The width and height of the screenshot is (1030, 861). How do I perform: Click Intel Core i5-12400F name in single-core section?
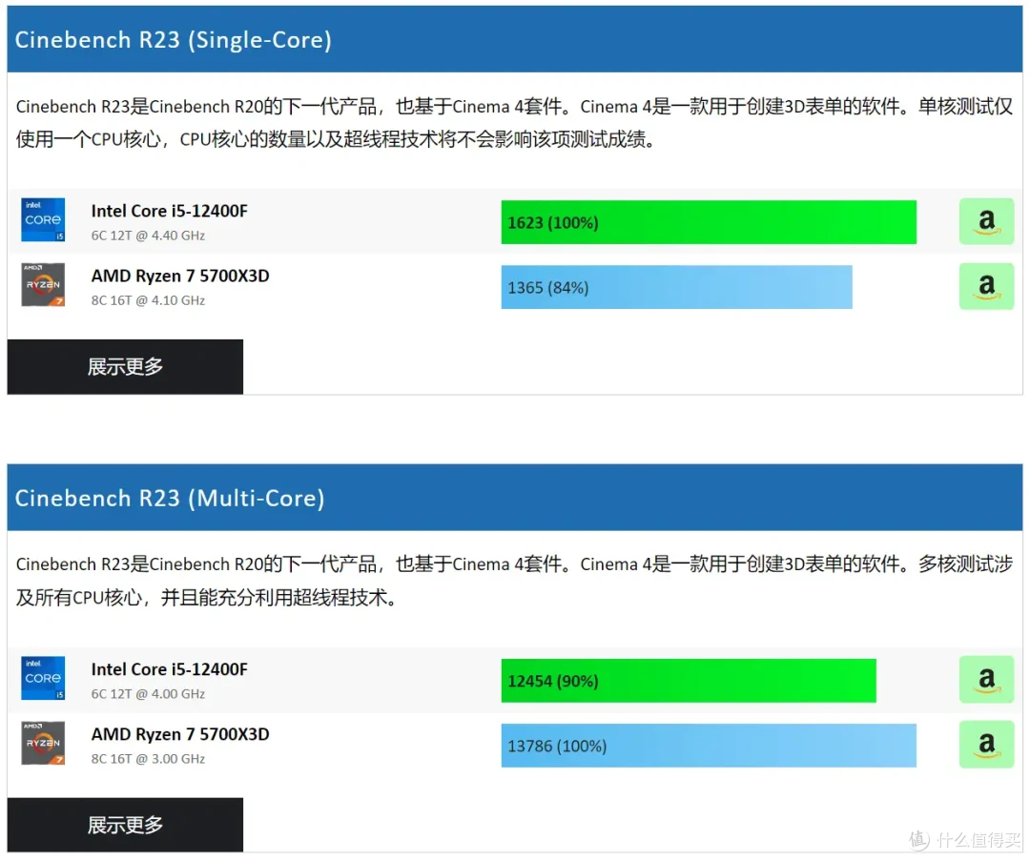(170, 211)
